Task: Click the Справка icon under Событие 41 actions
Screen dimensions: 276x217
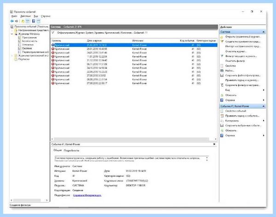Action: pyautogui.click(x=222, y=135)
